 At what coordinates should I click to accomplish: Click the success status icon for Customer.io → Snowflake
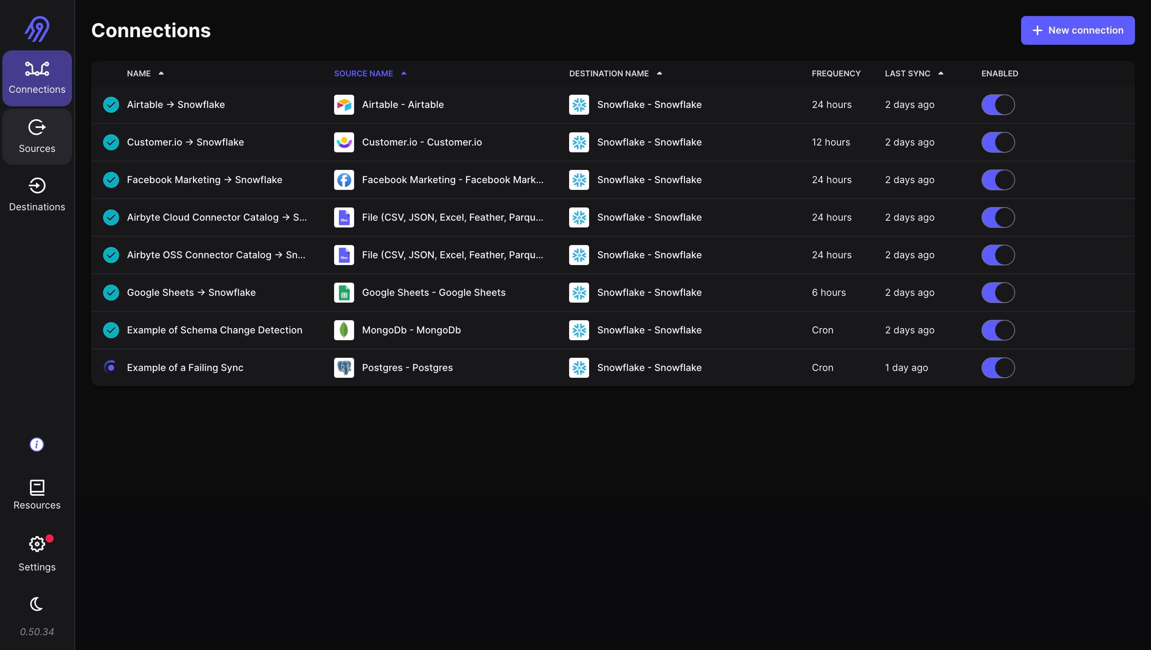tap(111, 142)
